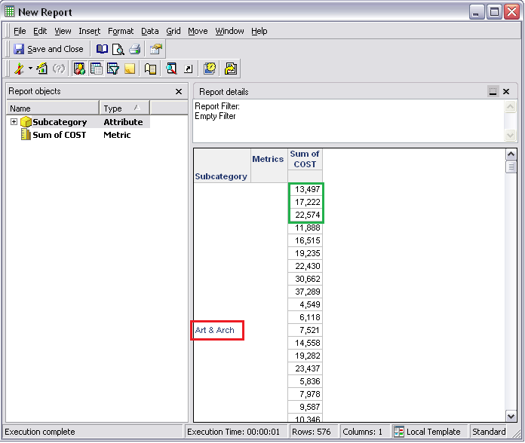Open the print preview magnifier icon
Viewport: 525px width, 443px height.
[x=118, y=49]
